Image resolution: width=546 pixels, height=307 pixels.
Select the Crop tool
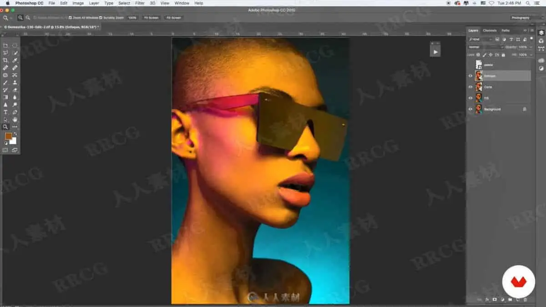5,60
